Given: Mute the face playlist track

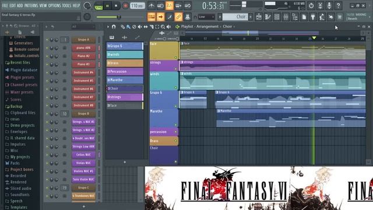Looking at the screenshot, I should (176, 57).
